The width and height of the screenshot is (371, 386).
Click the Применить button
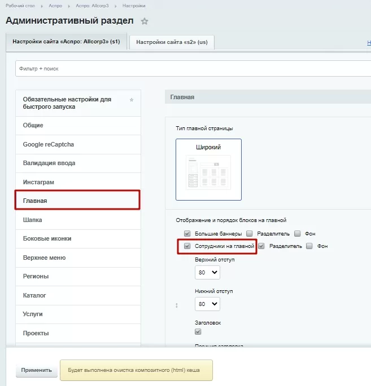point(37,370)
